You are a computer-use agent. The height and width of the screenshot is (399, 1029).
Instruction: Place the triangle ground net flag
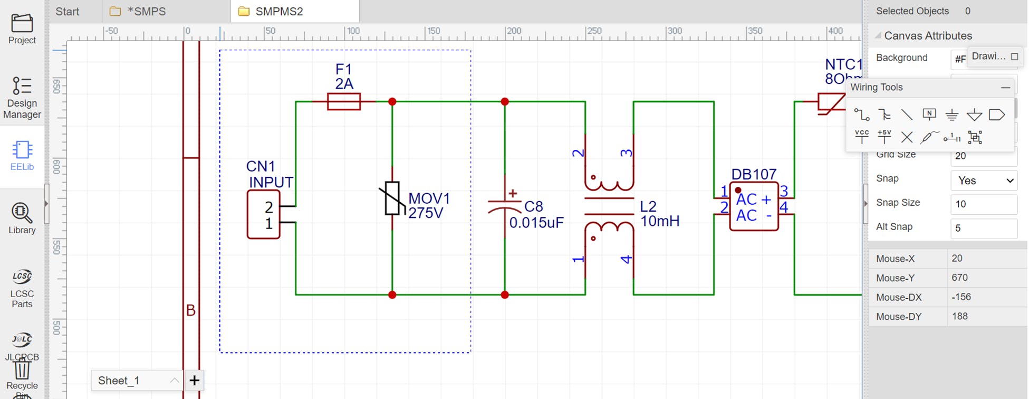pyautogui.click(x=974, y=115)
